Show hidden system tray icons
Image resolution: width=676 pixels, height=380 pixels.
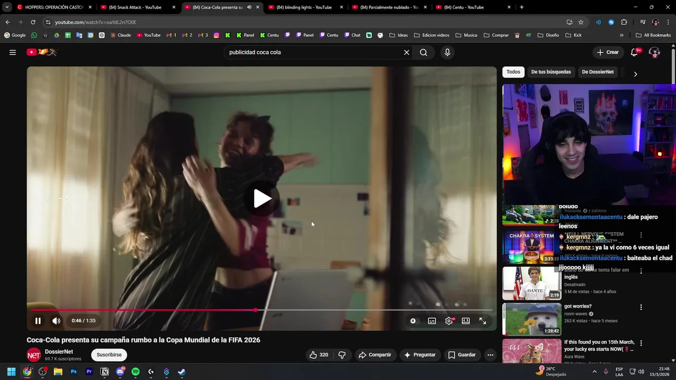[595, 372]
